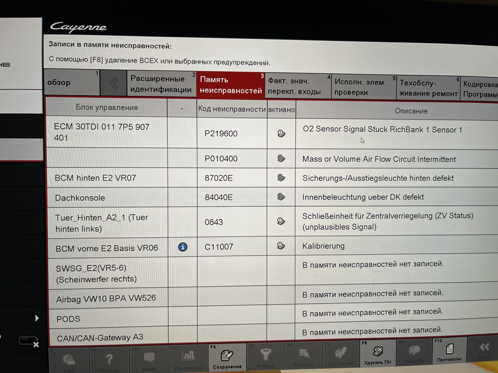Switch to the обзор tab
Screen dimensions: 498x373
(71, 82)
